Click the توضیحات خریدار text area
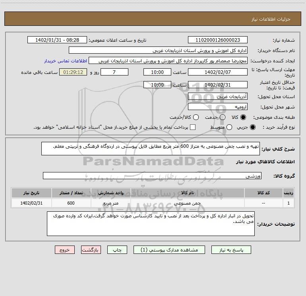Image resolution: width=306 pixels, height=296 pixels. [151, 224]
